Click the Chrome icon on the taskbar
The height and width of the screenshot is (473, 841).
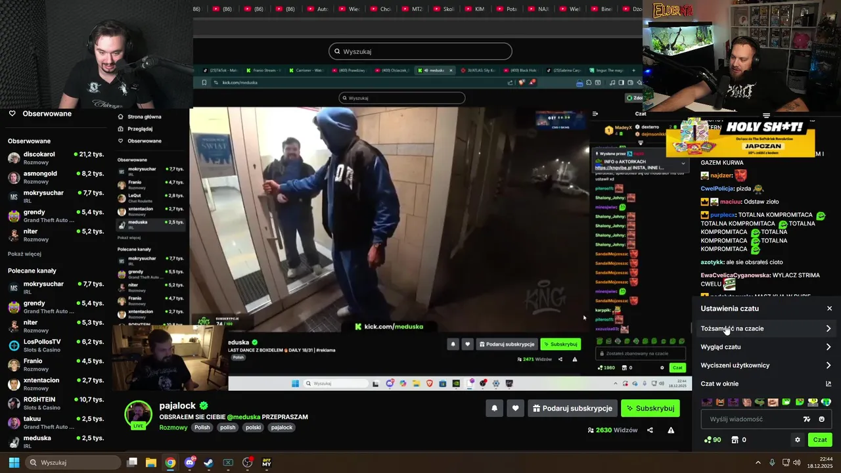(x=170, y=462)
